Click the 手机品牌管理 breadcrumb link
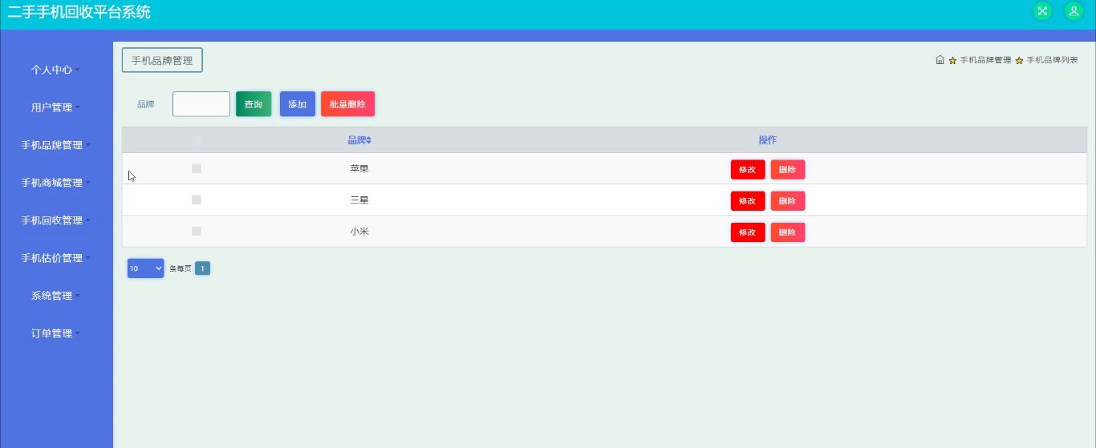 (x=985, y=60)
